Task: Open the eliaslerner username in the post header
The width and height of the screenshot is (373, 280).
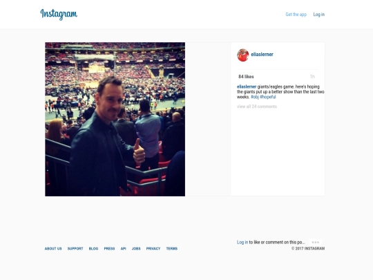Action: pos(262,55)
